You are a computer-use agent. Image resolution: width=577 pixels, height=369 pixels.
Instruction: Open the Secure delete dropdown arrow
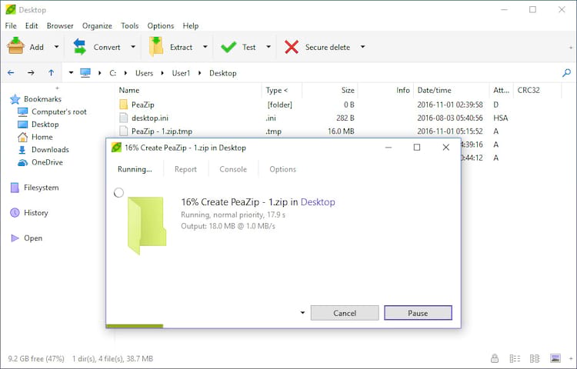coord(362,47)
